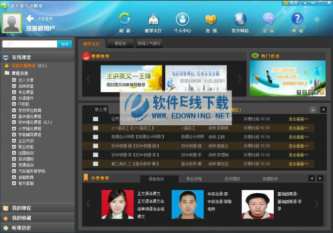Expand the 初中强化课程 category
The width and height of the screenshot is (333, 233).
14,122
